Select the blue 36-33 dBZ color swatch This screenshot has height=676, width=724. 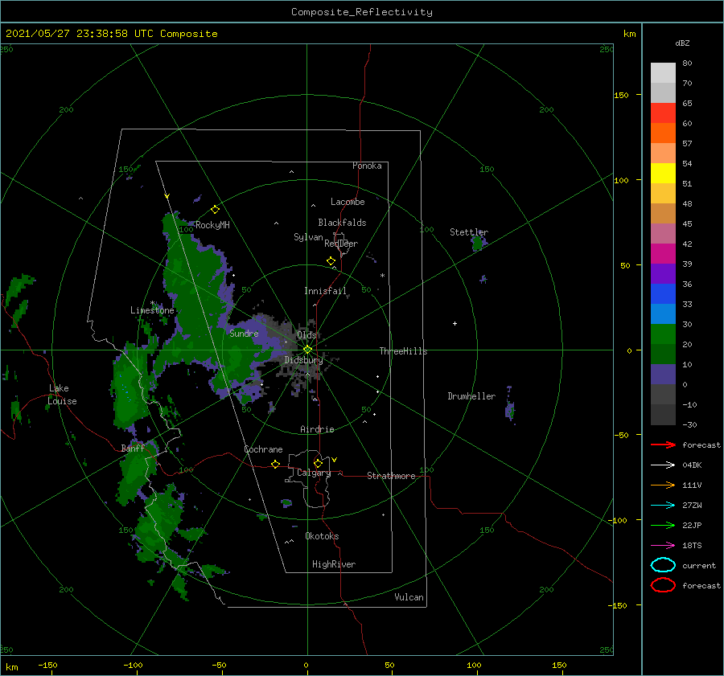(x=663, y=294)
